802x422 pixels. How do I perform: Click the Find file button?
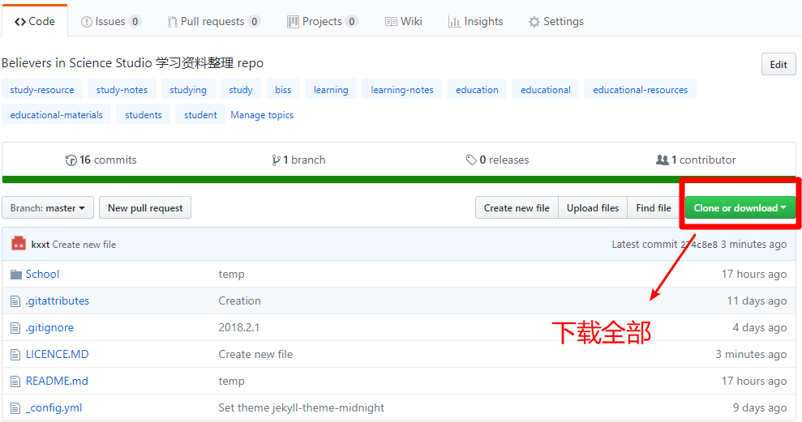(x=654, y=208)
